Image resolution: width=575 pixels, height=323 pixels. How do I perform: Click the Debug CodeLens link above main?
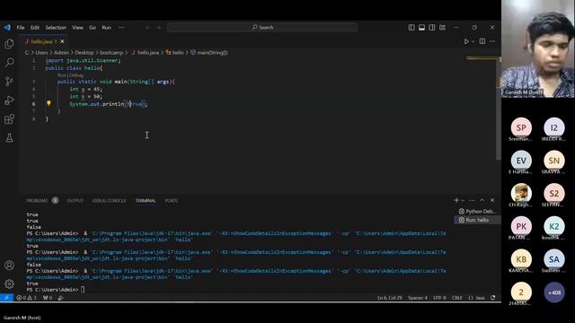point(76,75)
